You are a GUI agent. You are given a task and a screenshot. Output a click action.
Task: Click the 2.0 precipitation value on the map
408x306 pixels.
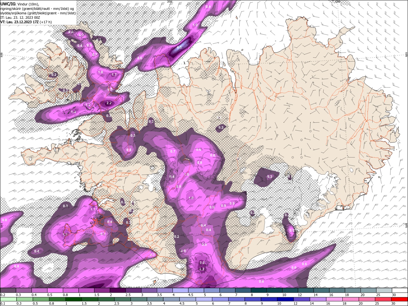pyautogui.click(x=202, y=263)
